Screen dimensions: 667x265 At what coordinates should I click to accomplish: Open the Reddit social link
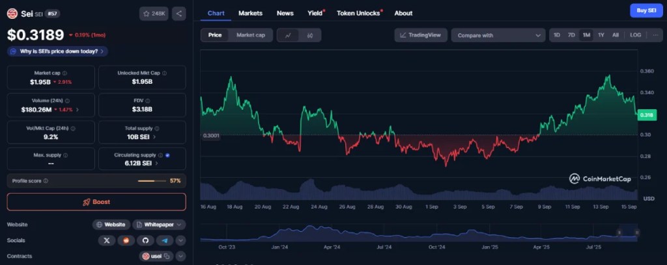click(x=126, y=240)
